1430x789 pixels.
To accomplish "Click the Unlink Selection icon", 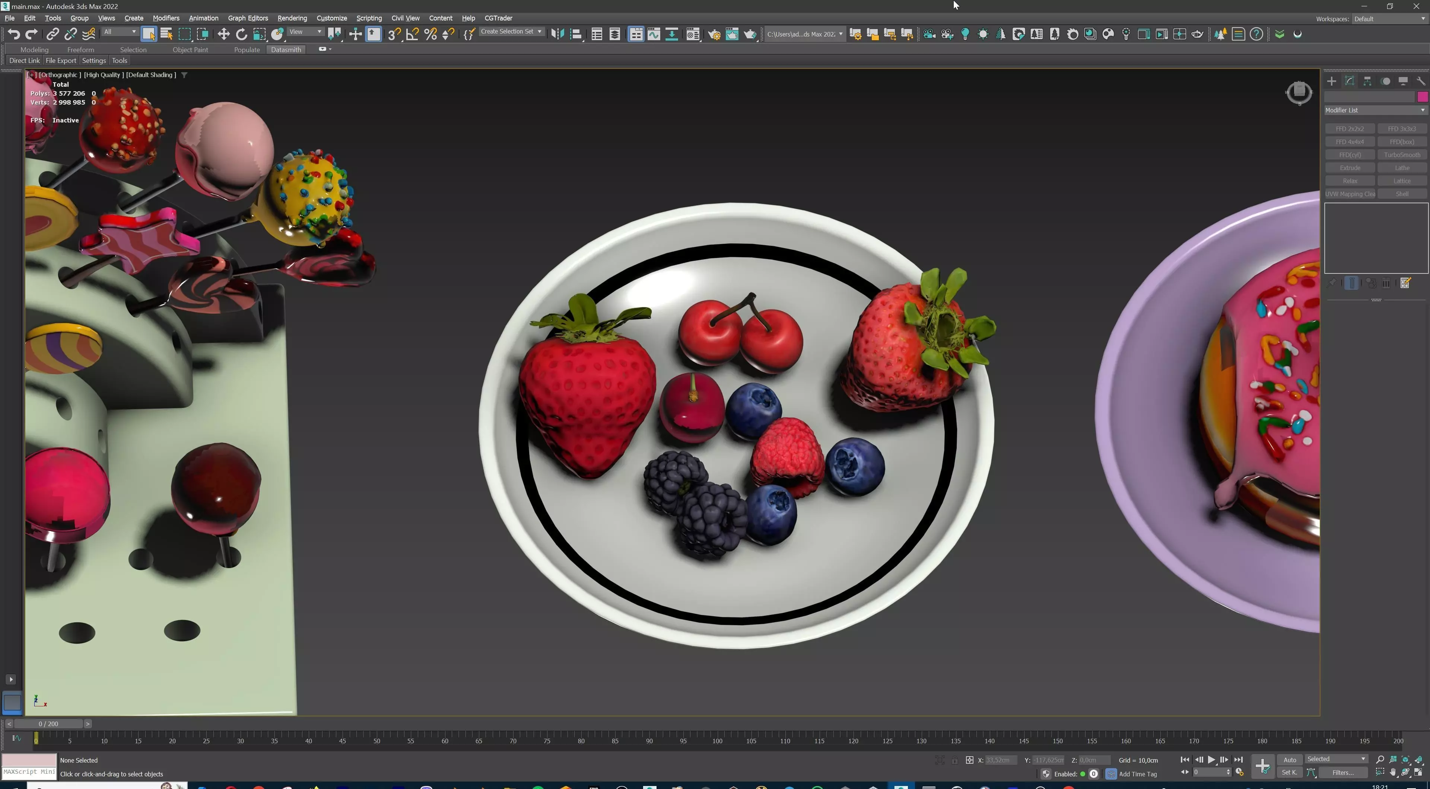I will tap(70, 34).
